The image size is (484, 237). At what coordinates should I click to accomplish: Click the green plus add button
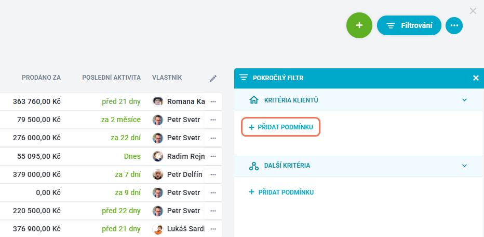pyautogui.click(x=359, y=25)
